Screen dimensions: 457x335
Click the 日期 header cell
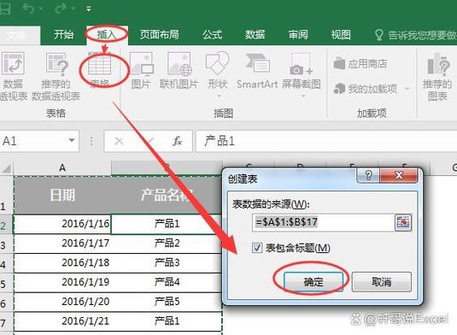point(62,196)
